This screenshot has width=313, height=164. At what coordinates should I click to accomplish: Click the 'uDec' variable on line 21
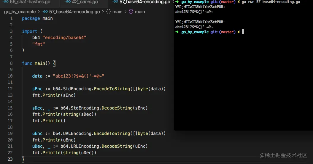point(37,146)
